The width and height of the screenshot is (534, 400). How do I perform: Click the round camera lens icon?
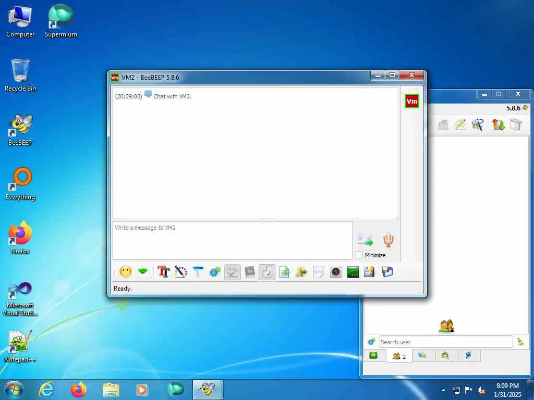click(336, 272)
